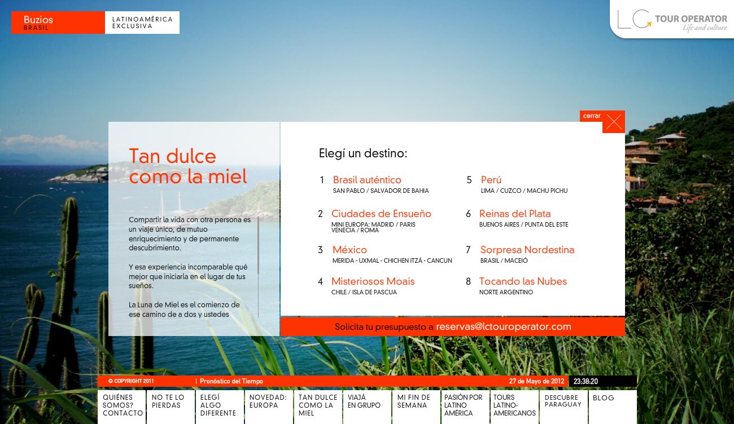734x424 pixels.
Task: Open Quiénes Somos? Contacto menu item
Action: [x=122, y=405]
